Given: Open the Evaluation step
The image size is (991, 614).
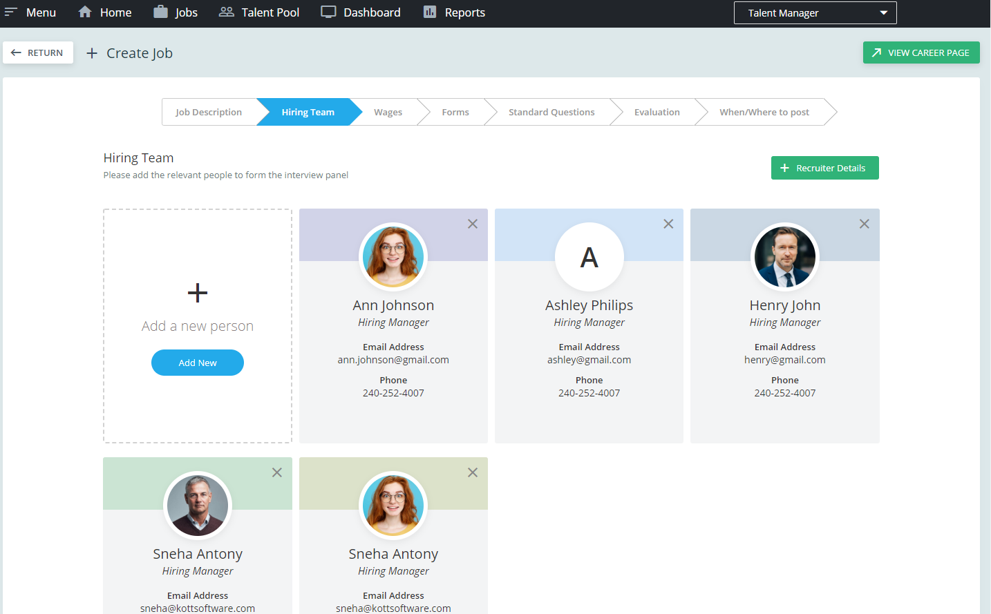Looking at the screenshot, I should pos(657,112).
